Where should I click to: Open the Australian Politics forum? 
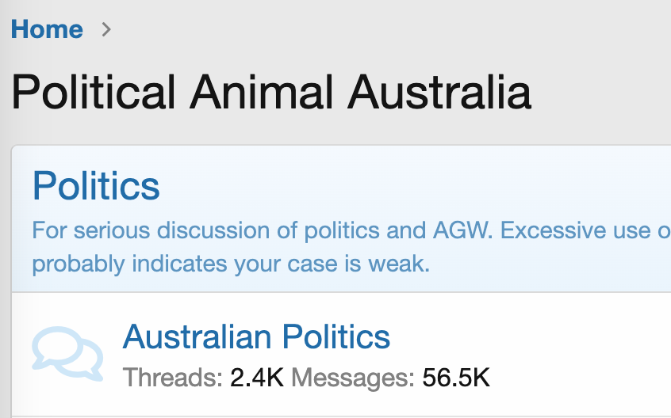coord(256,337)
